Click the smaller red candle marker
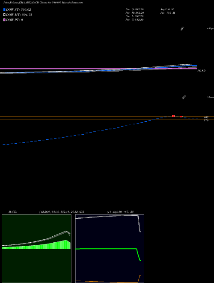The height and width of the screenshot is (283, 214). pyautogui.click(x=181, y=117)
